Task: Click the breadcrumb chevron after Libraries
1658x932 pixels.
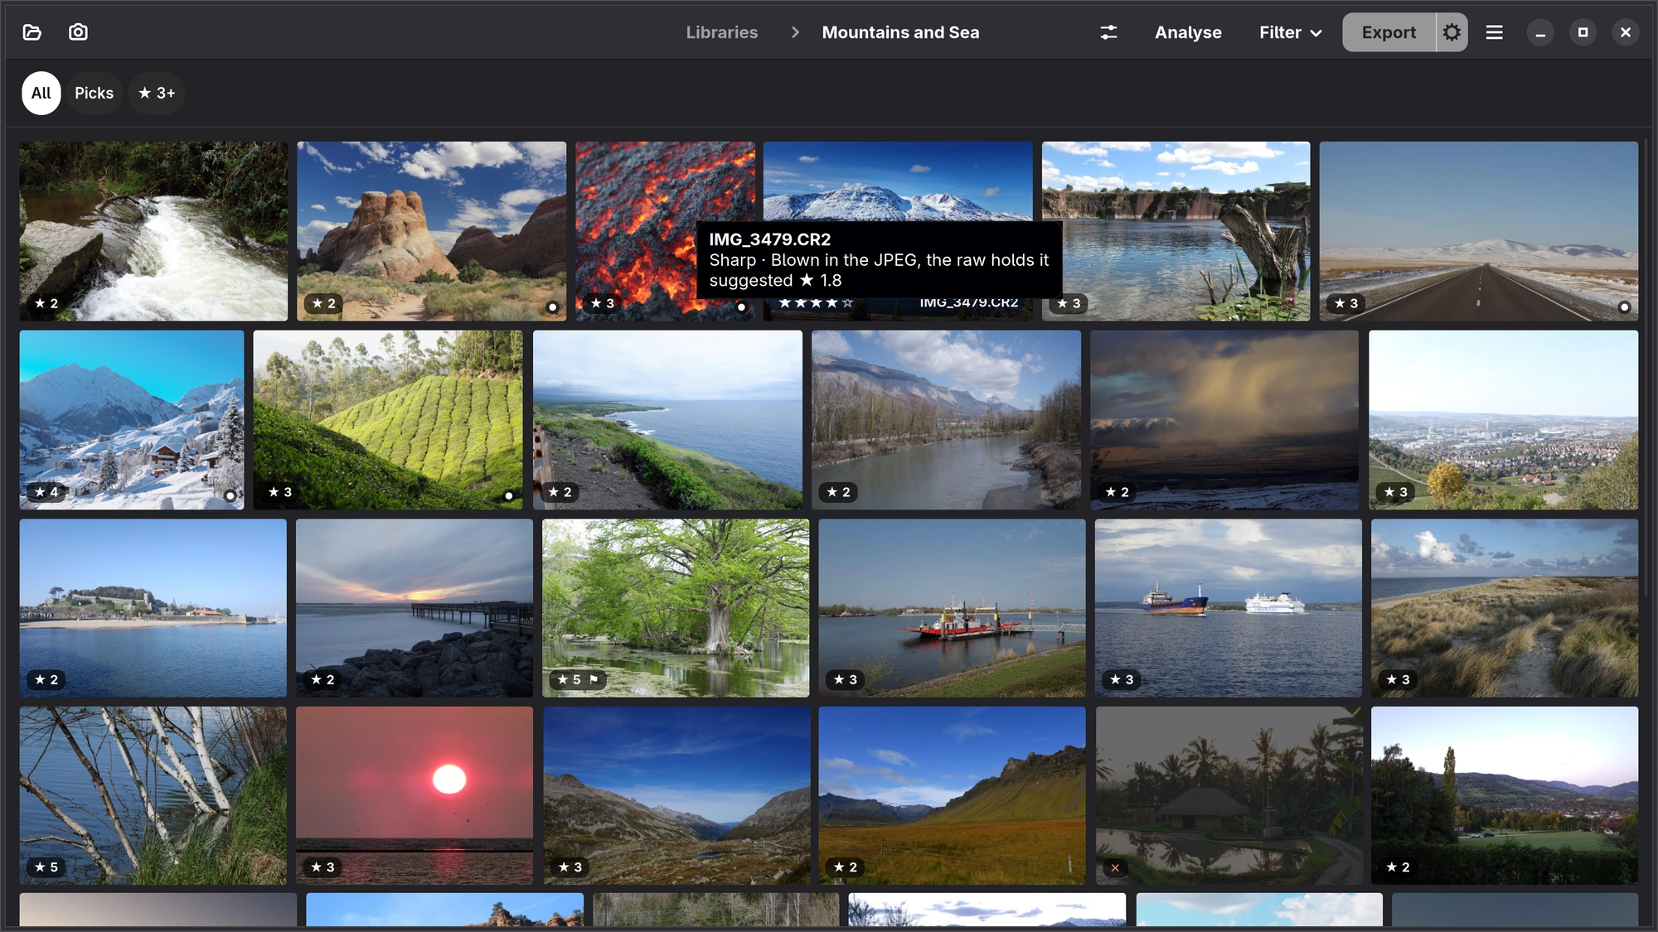Action: 795,32
